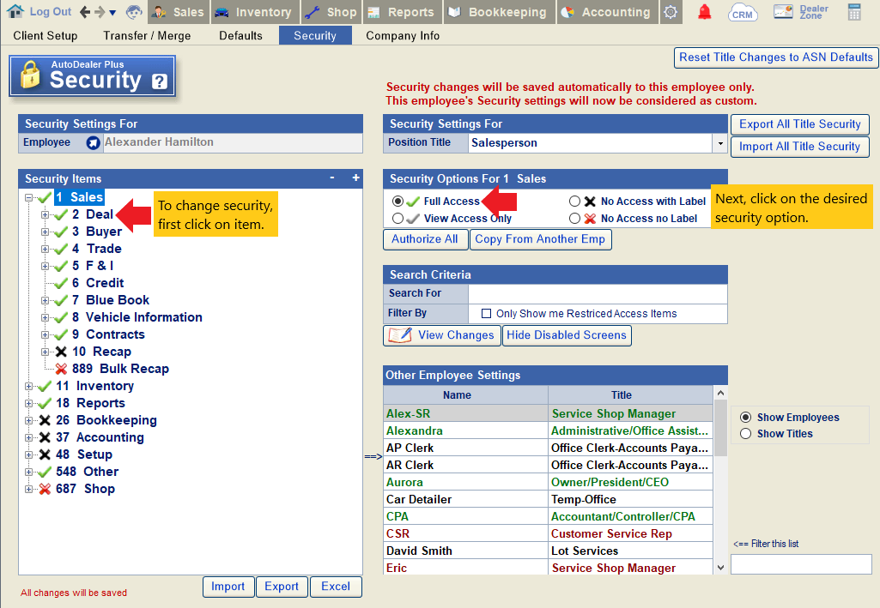This screenshot has height=608, width=880.
Task: Switch to the Client Setup tab
Action: 45,35
